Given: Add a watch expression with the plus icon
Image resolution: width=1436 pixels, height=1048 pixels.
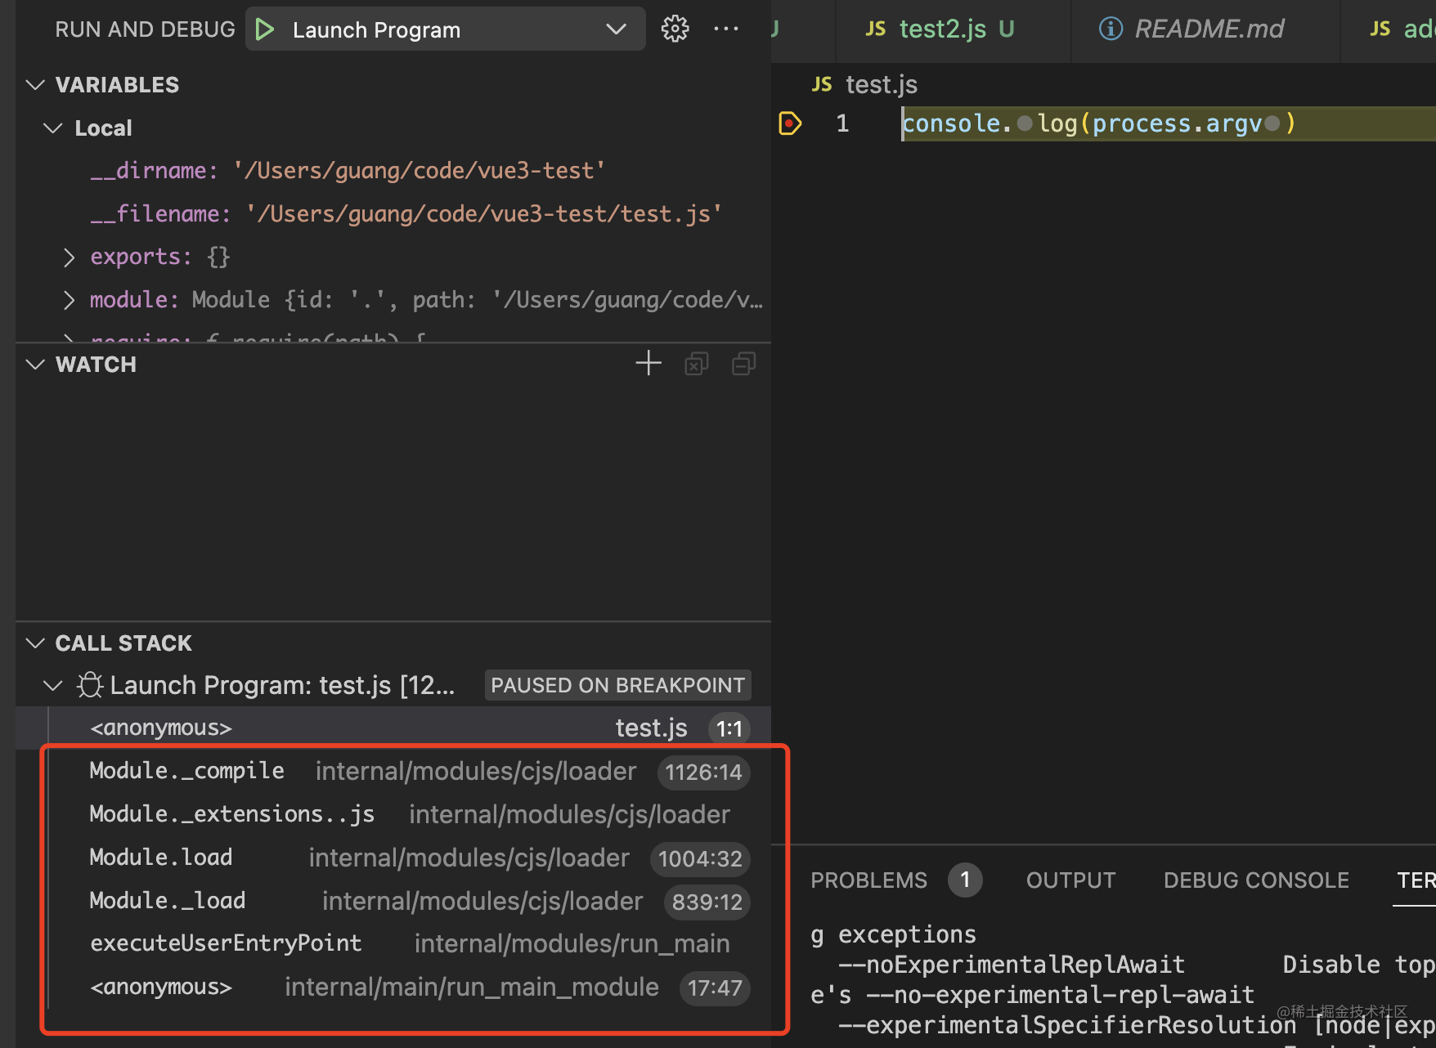Looking at the screenshot, I should coord(648,363).
